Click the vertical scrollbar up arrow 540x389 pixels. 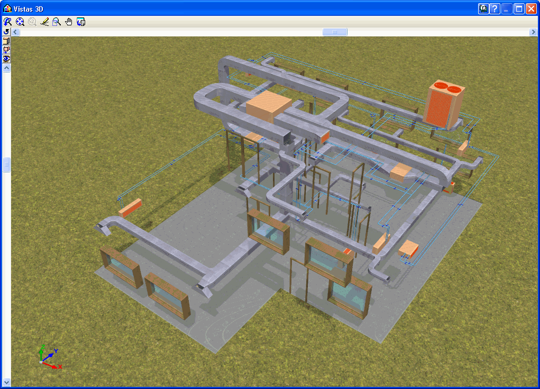tap(7, 68)
